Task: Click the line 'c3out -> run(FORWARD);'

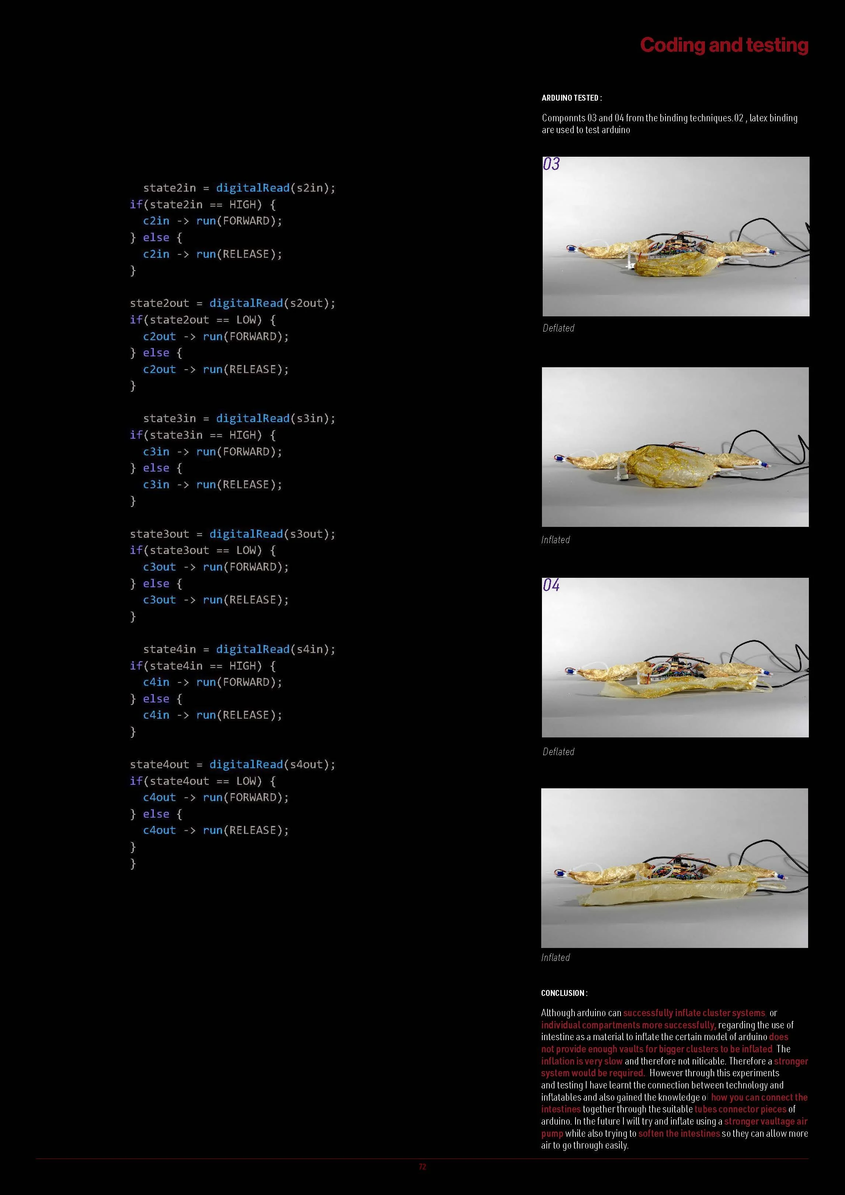Action: coord(216,567)
